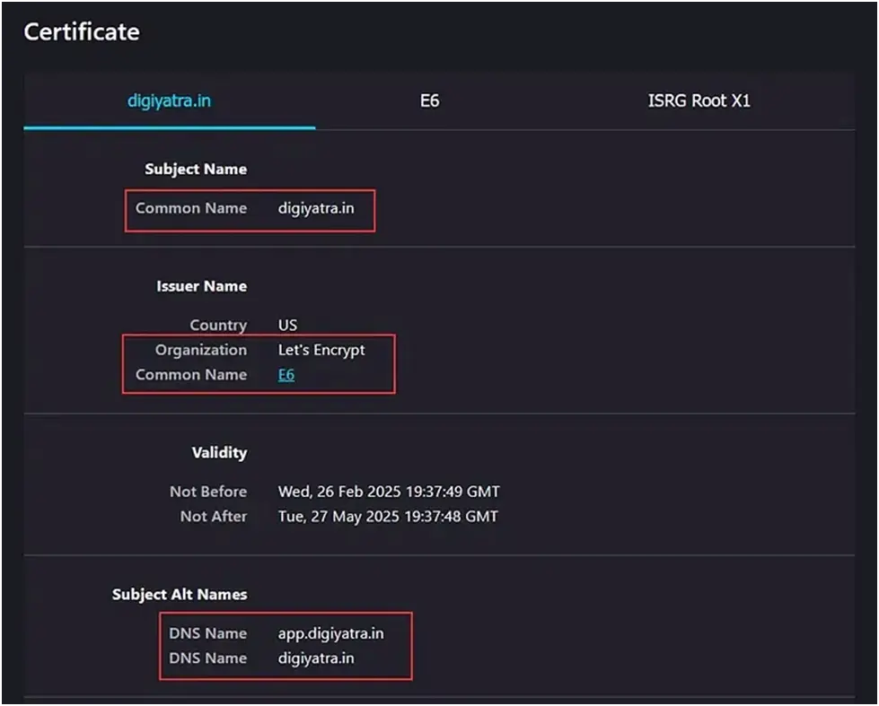Select the subject Common Name value digiyatra.in
The image size is (879, 706).
(316, 208)
